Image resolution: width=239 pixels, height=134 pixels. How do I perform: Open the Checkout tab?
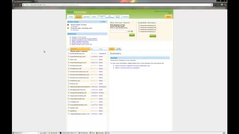tap(125, 17)
